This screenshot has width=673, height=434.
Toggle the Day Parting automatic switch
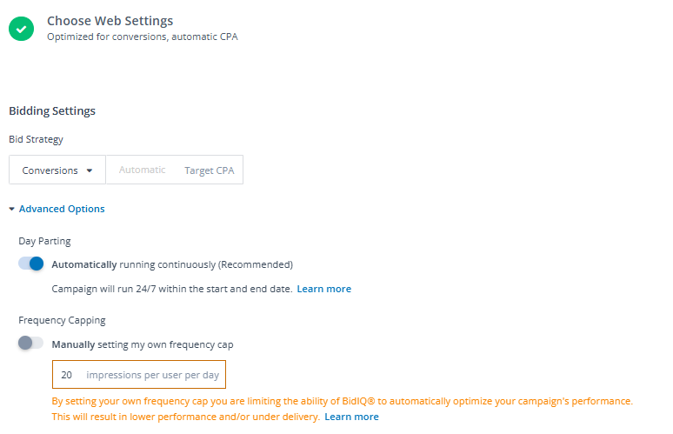(31, 264)
